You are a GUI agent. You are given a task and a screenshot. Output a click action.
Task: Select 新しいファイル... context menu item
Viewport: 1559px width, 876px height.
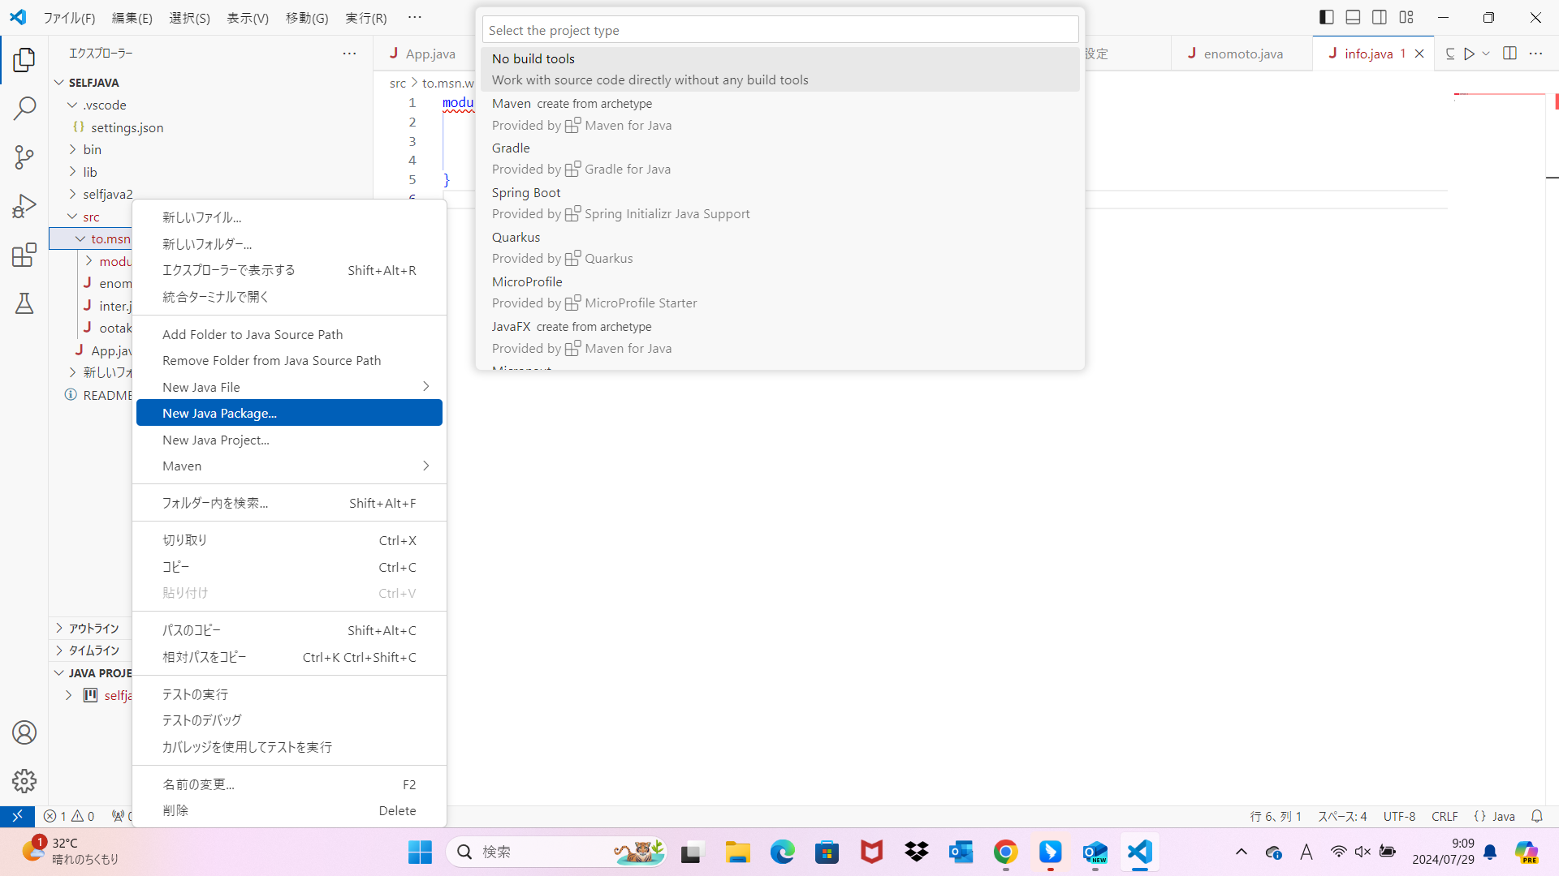click(x=289, y=217)
